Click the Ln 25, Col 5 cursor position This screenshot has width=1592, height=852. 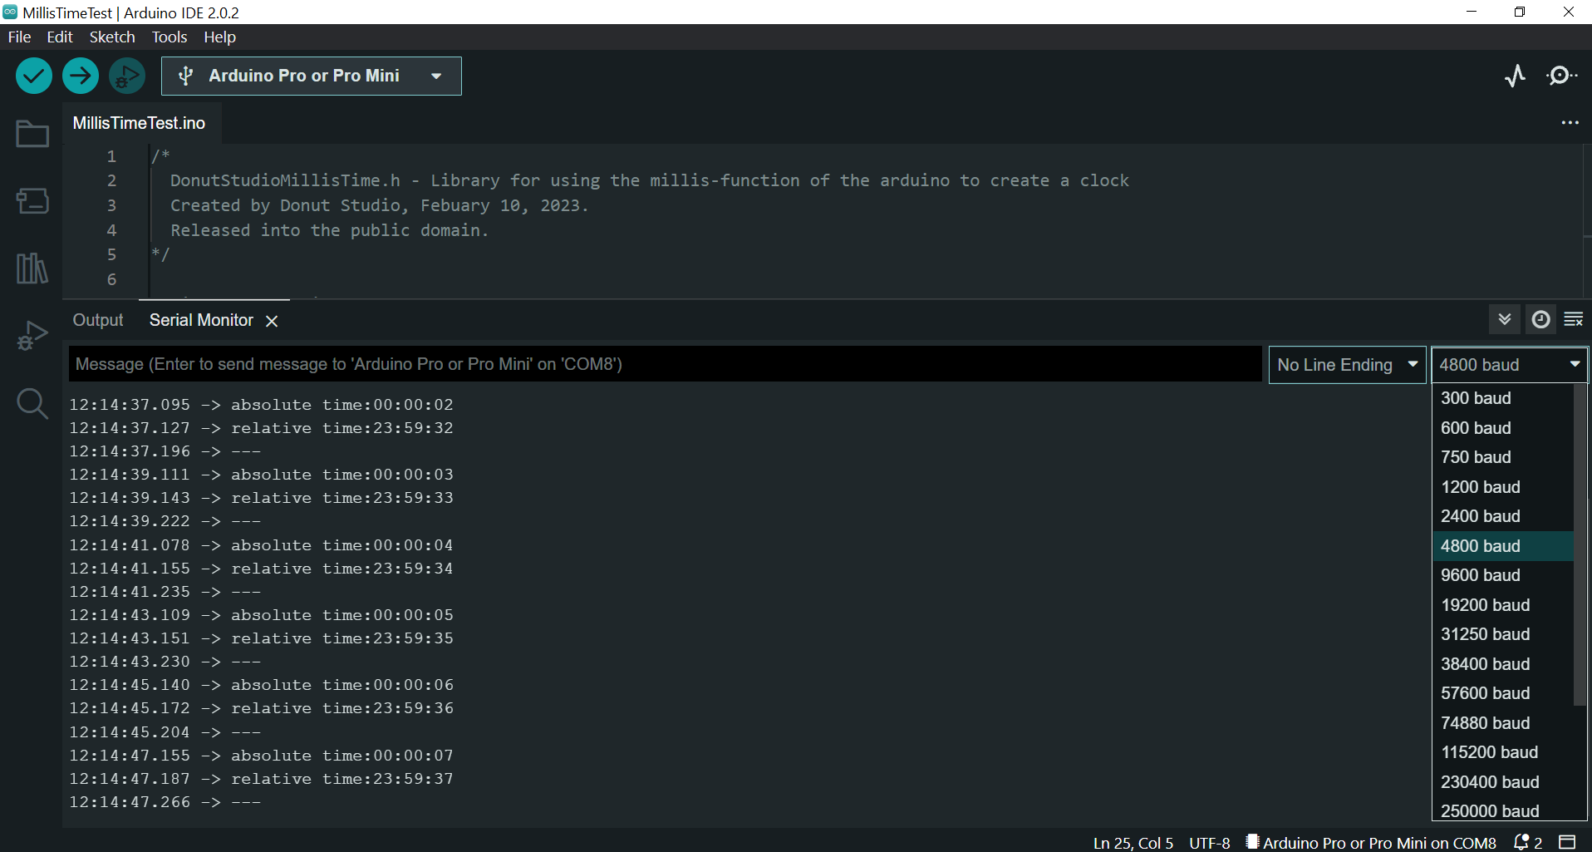pos(1133,843)
